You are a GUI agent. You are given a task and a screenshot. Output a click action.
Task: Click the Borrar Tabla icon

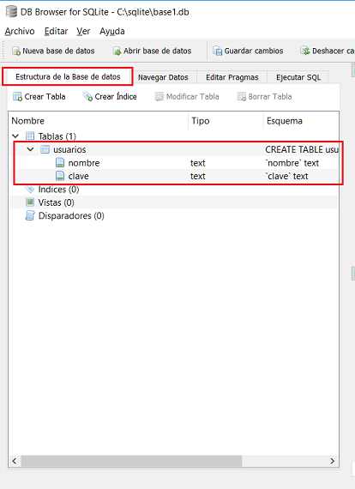242,97
